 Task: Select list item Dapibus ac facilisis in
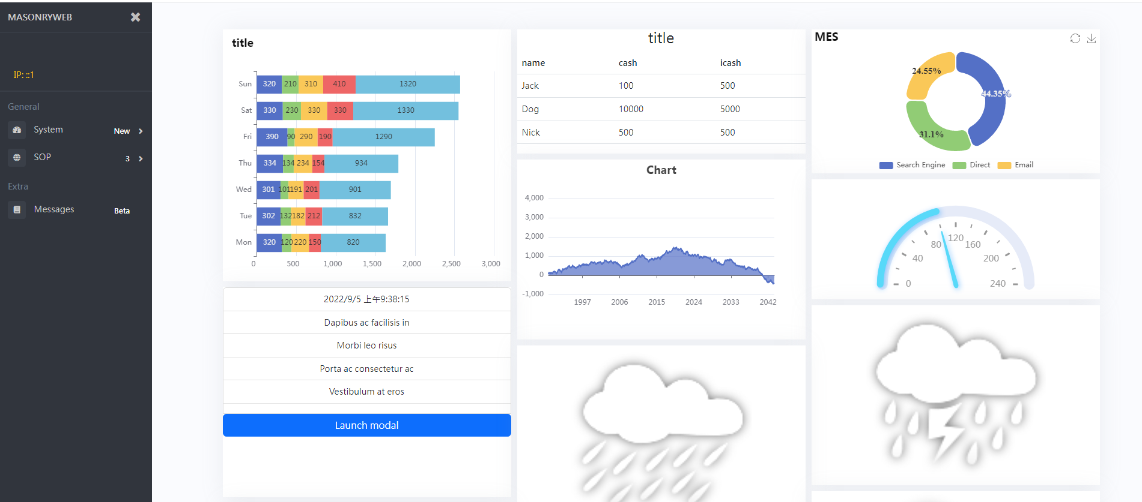[366, 323]
